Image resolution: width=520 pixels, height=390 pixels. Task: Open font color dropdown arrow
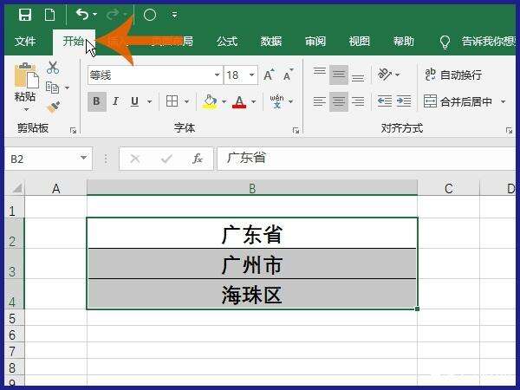[254, 101]
